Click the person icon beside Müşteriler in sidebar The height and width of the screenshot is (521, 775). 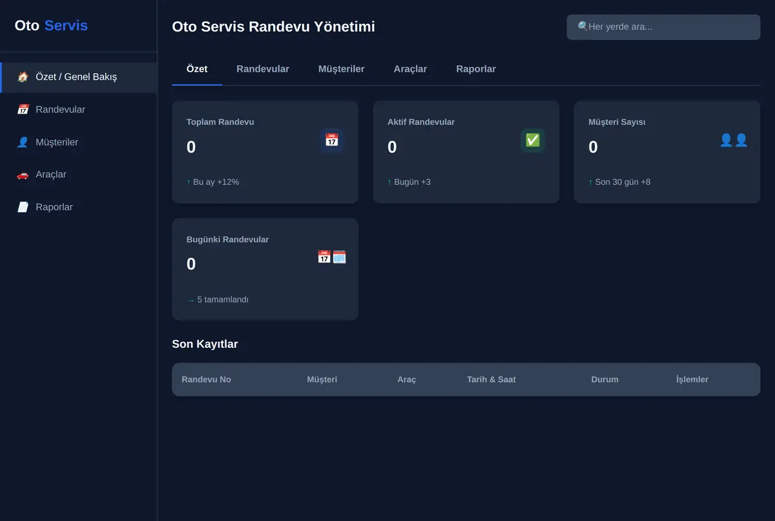pos(23,142)
